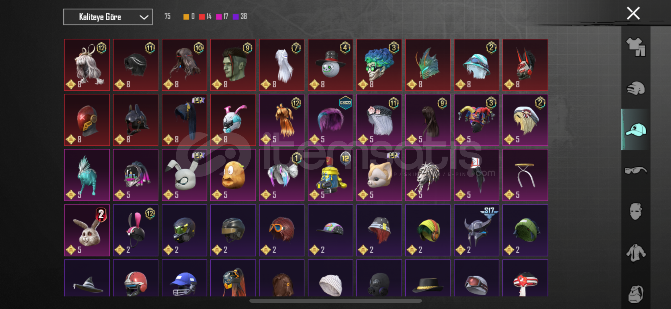Open the face mask category in the sidebar
Image resolution: width=671 pixels, height=309 pixels.
(x=636, y=211)
